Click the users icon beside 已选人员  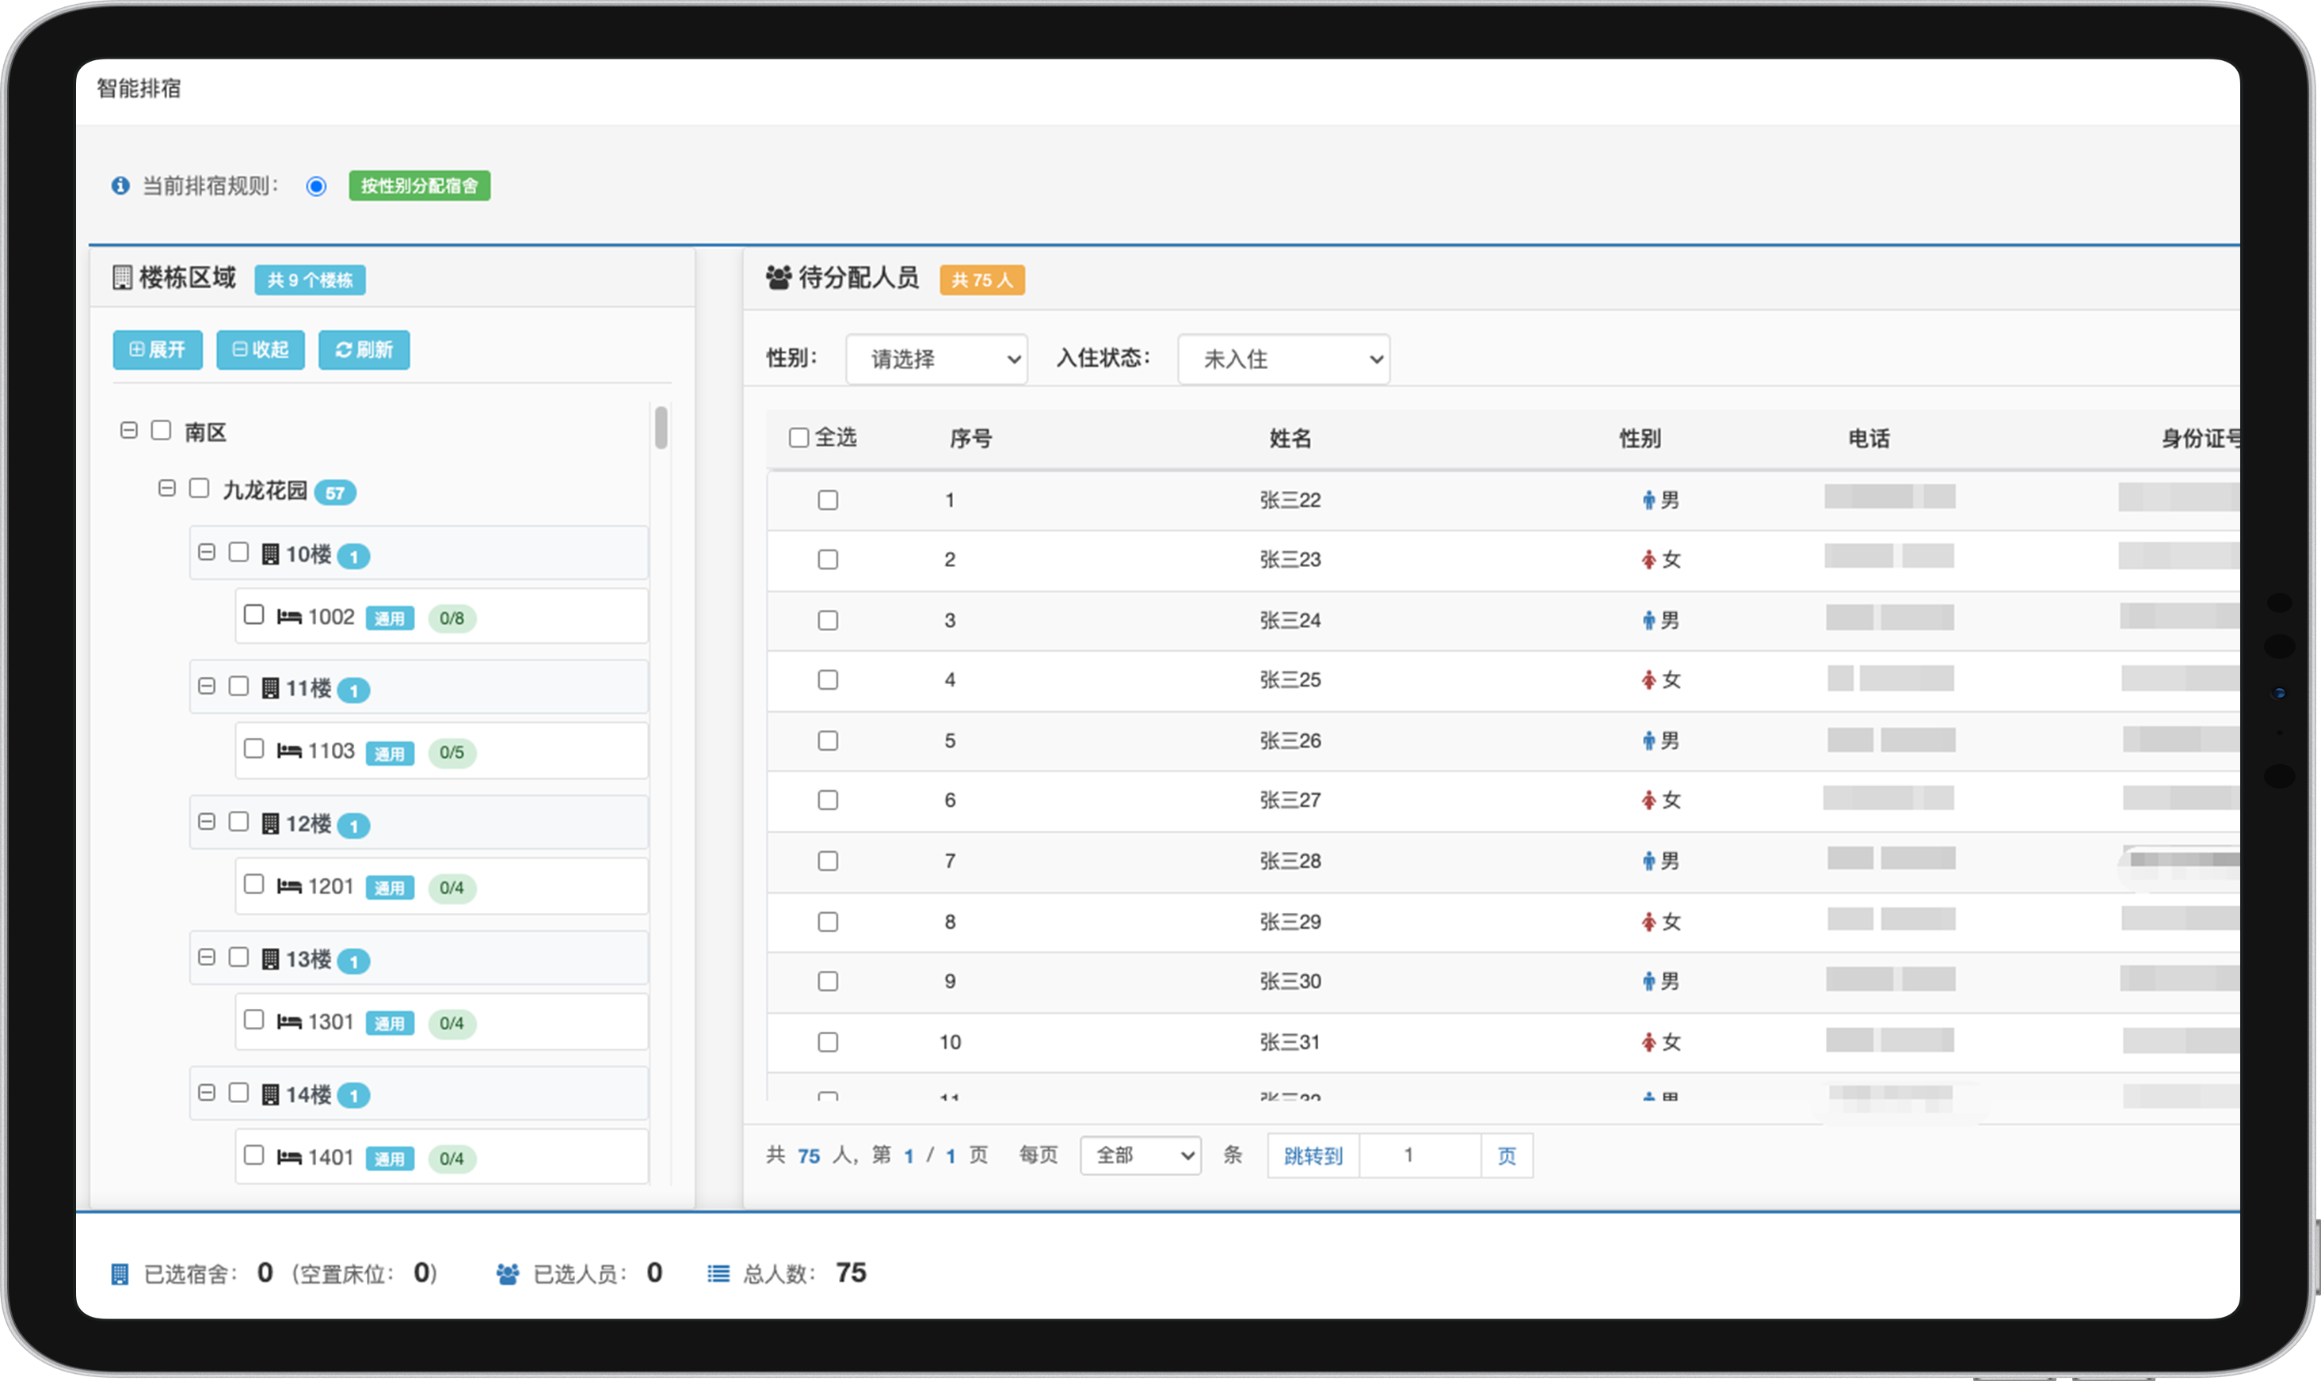(507, 1273)
